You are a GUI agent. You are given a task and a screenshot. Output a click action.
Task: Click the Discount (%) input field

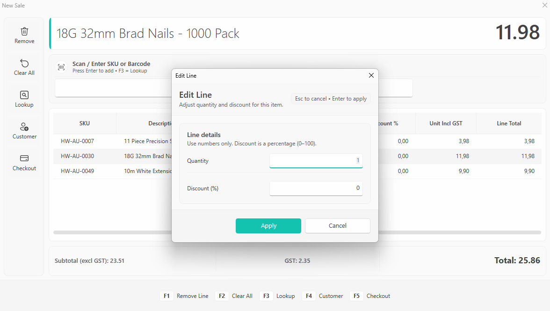[316, 188]
